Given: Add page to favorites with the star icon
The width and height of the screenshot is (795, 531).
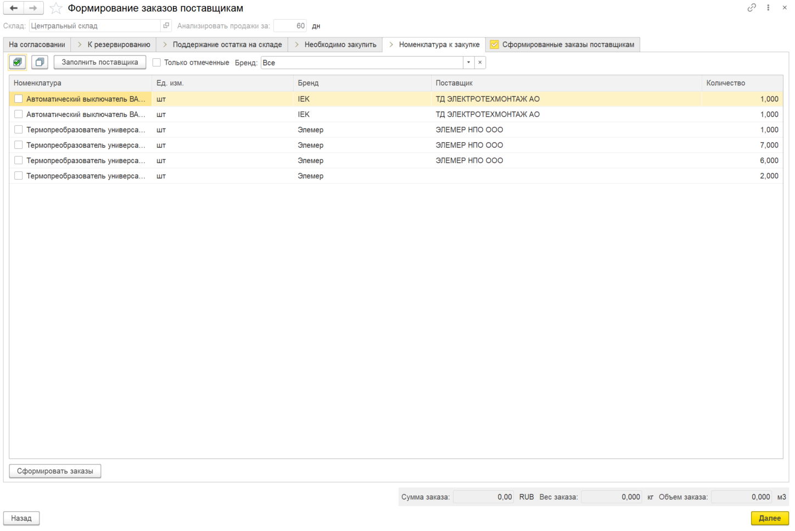Looking at the screenshot, I should [x=56, y=8].
